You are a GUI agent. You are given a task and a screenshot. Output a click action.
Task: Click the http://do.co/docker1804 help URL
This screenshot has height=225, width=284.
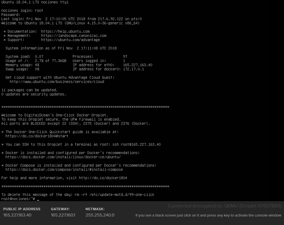click(x=103, y=178)
